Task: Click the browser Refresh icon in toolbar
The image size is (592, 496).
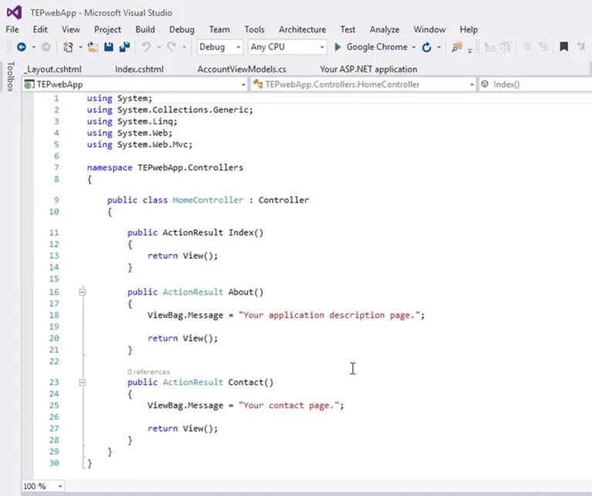Action: point(426,47)
